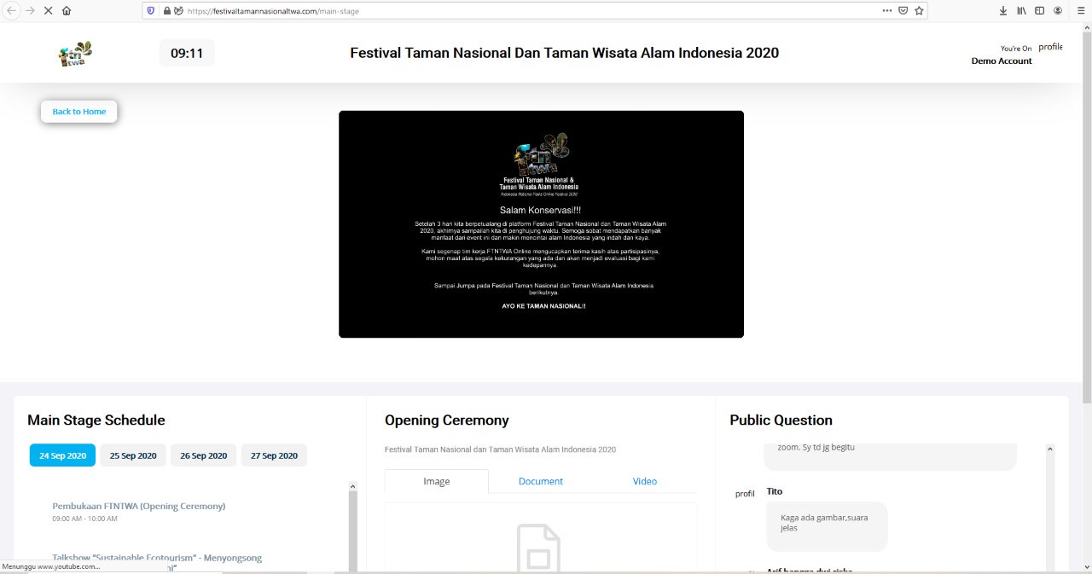Open the tracking protection shield icon
Image resolution: width=1092 pixels, height=574 pixels.
click(x=151, y=11)
